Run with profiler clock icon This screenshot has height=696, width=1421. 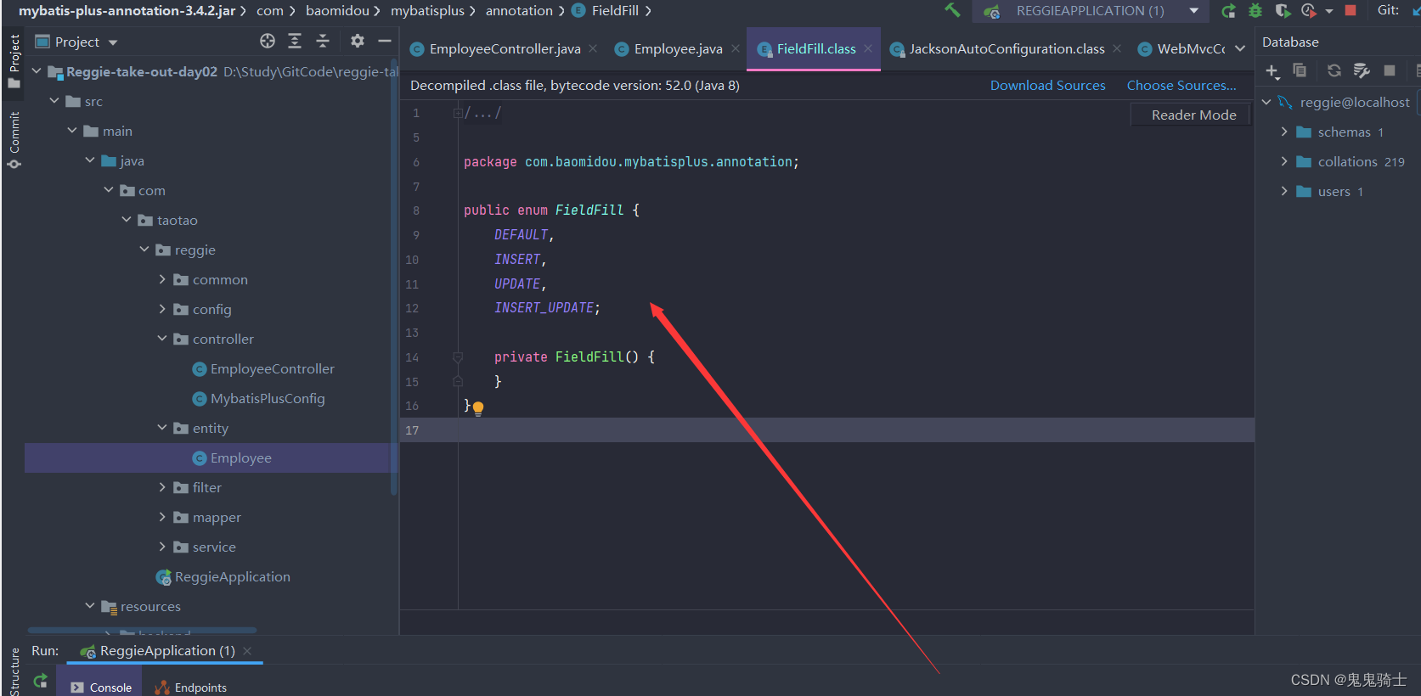[x=1309, y=11]
